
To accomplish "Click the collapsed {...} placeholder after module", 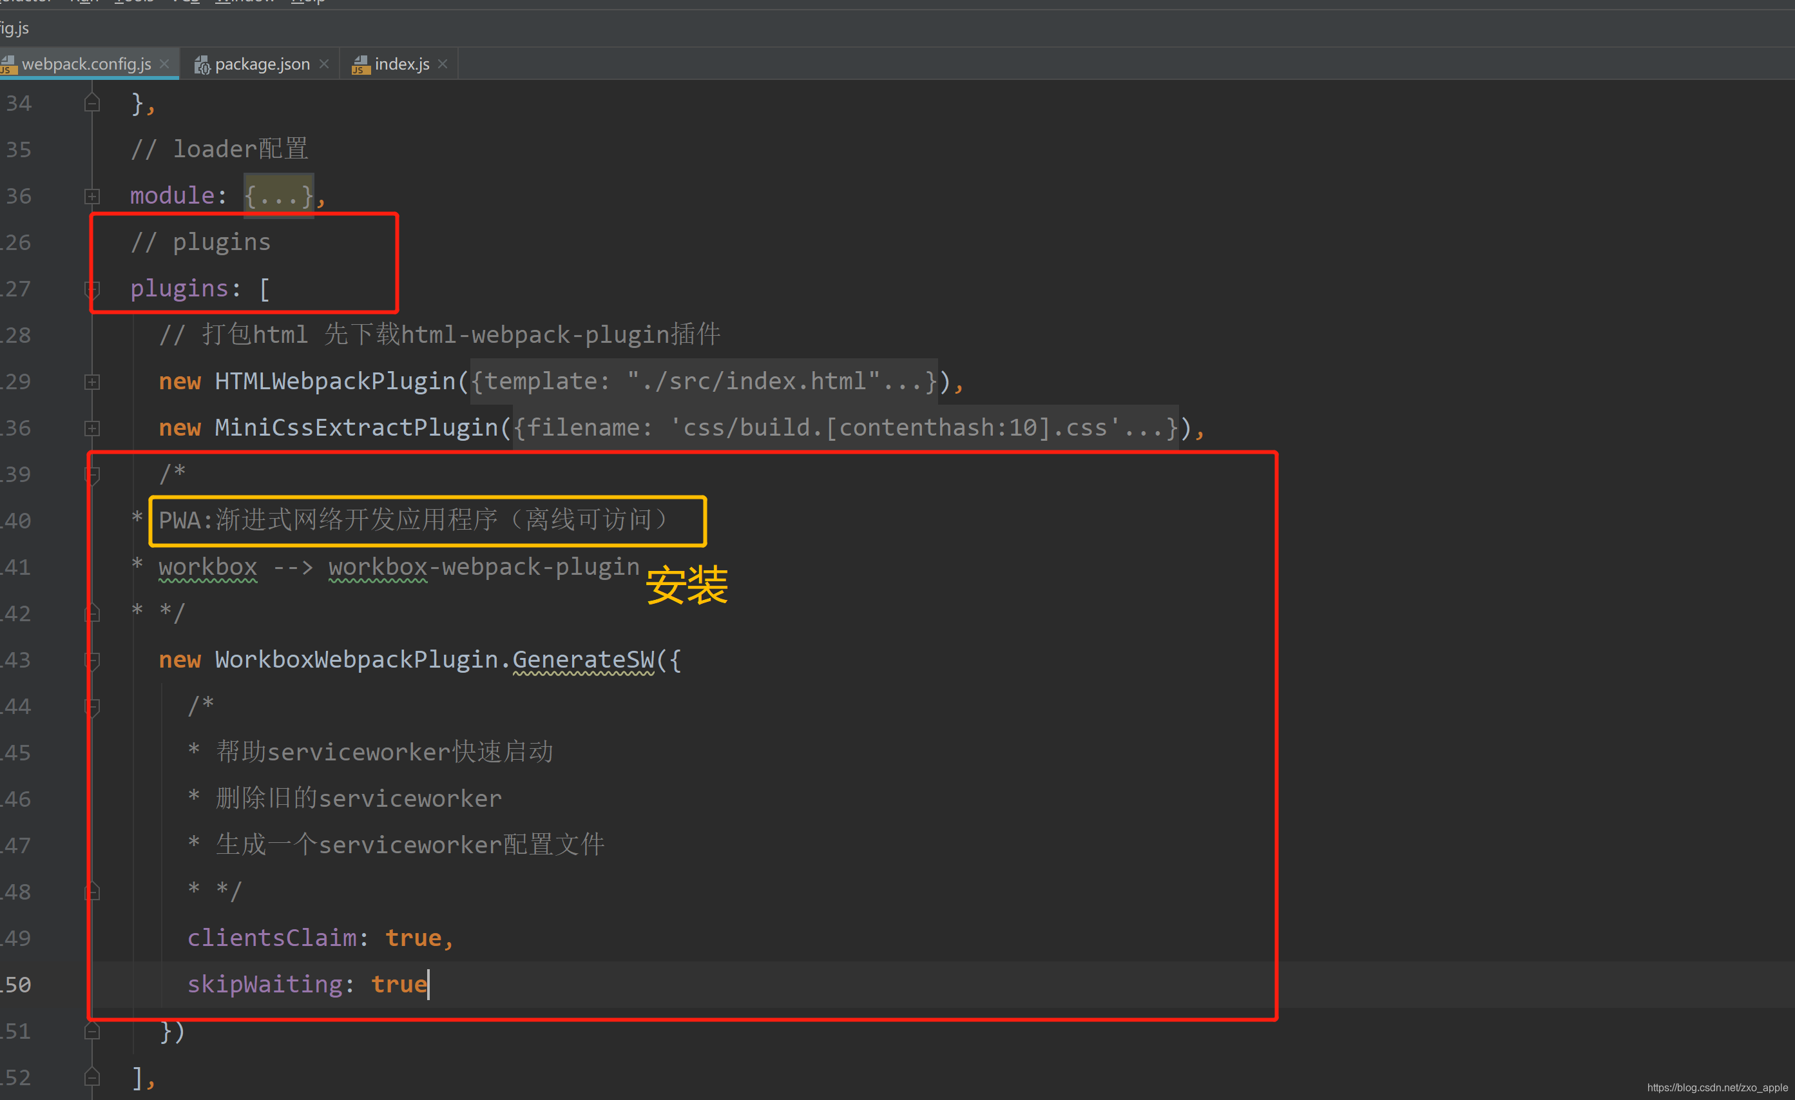I will pos(279,196).
